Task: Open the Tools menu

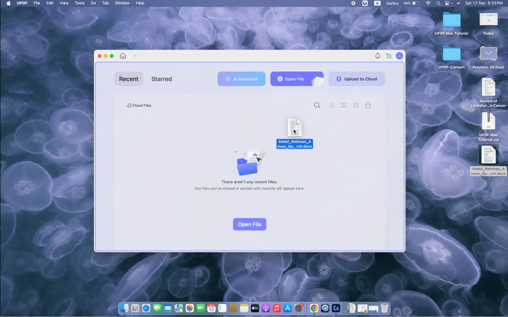Action: [x=80, y=3]
